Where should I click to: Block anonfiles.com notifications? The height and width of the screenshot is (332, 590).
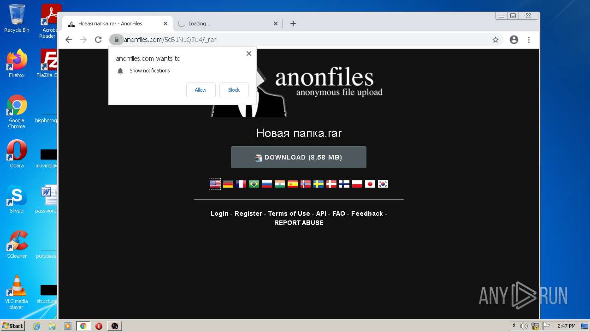[x=234, y=90]
